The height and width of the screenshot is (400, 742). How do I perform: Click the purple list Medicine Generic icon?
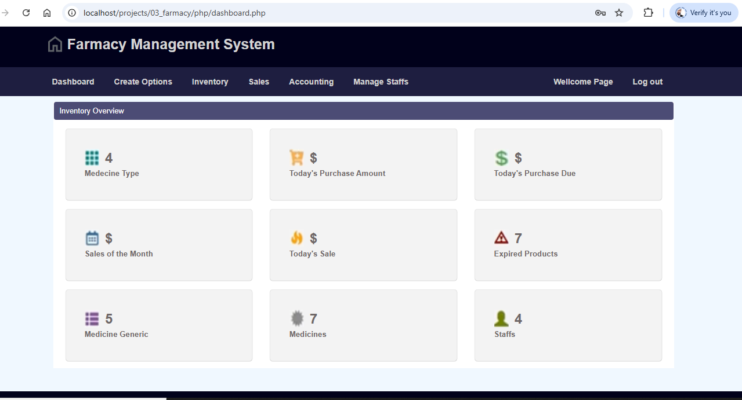92,318
